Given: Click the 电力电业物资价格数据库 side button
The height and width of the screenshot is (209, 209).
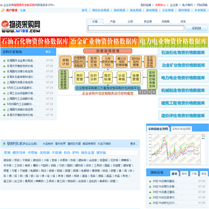Looking at the screenshot, I should click(x=183, y=78).
